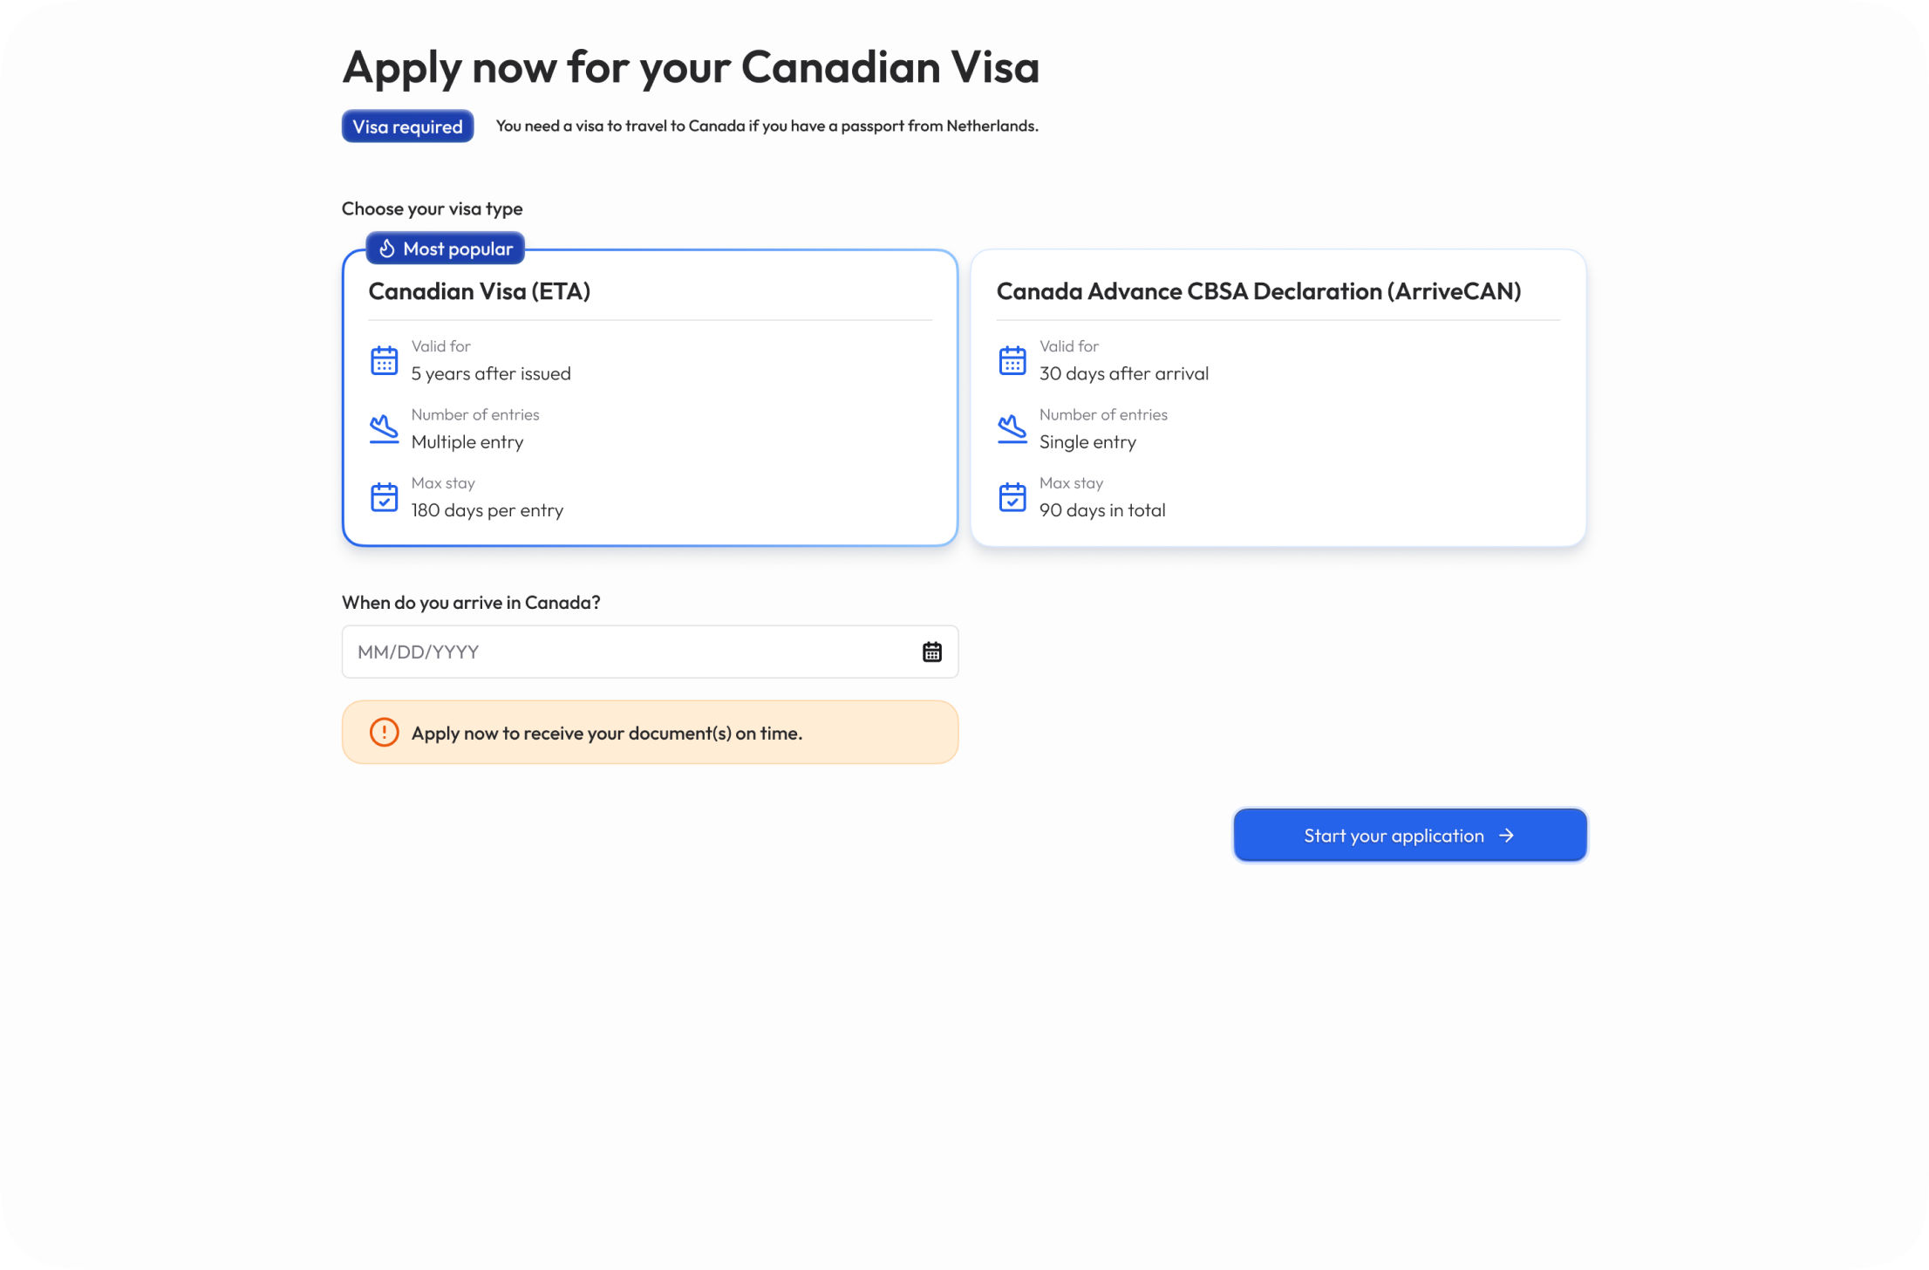This screenshot has height=1270, width=1929.
Task: Open the arrival date calendar picker
Action: [x=931, y=651]
